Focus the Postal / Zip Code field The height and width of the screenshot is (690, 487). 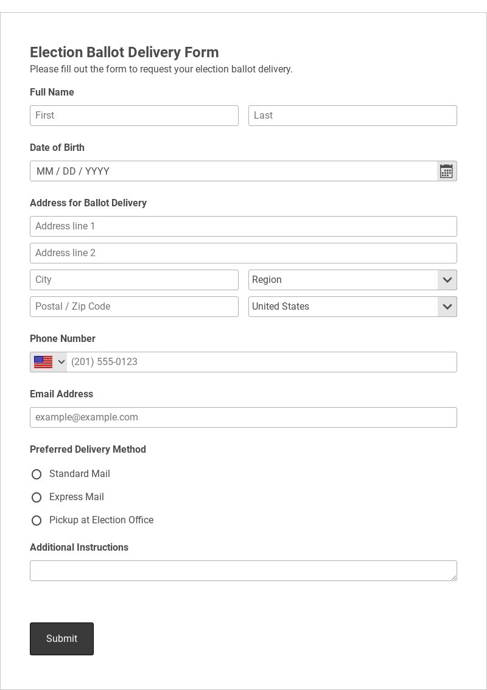pos(135,307)
